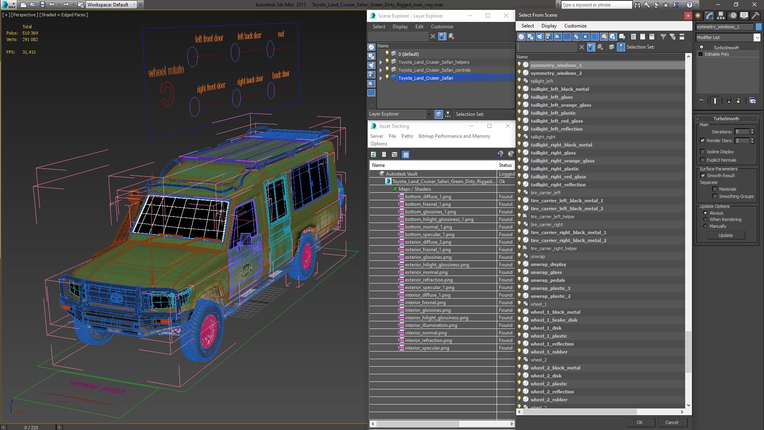
Task: Select the When Rendering radio button
Action: coord(705,219)
